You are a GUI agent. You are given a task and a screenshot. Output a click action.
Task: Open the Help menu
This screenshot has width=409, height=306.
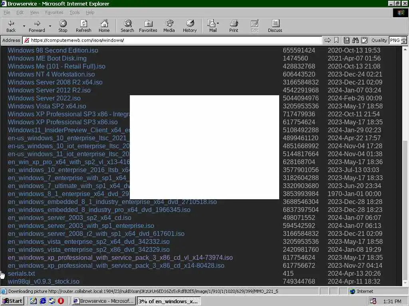[90, 12]
